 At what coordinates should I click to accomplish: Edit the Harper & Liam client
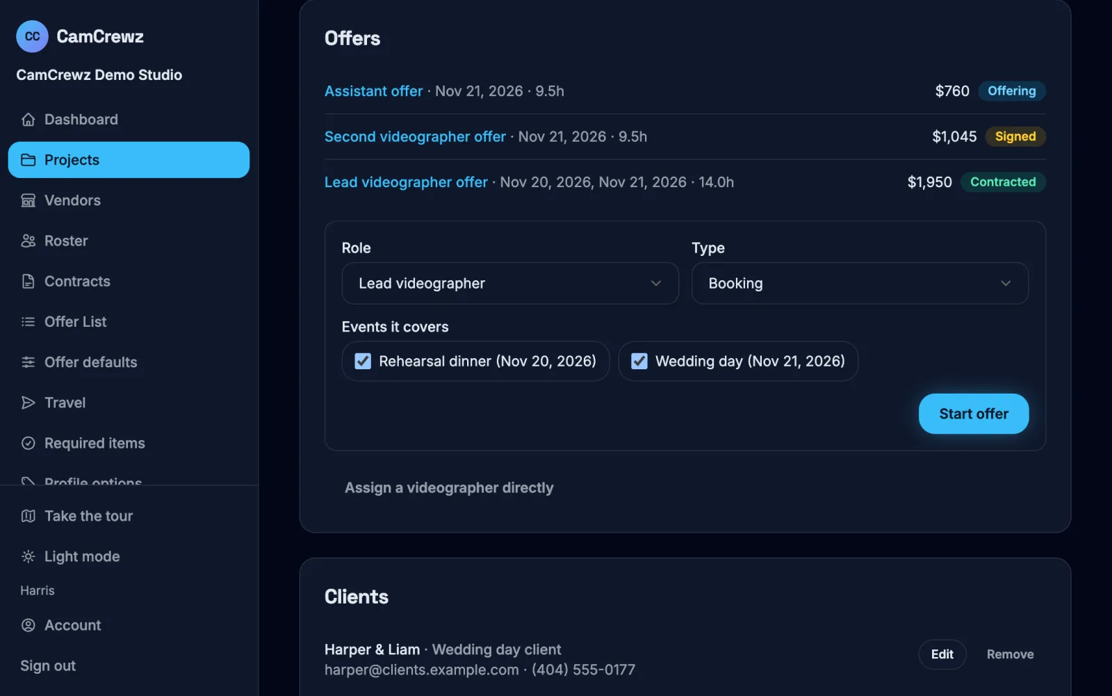click(942, 654)
